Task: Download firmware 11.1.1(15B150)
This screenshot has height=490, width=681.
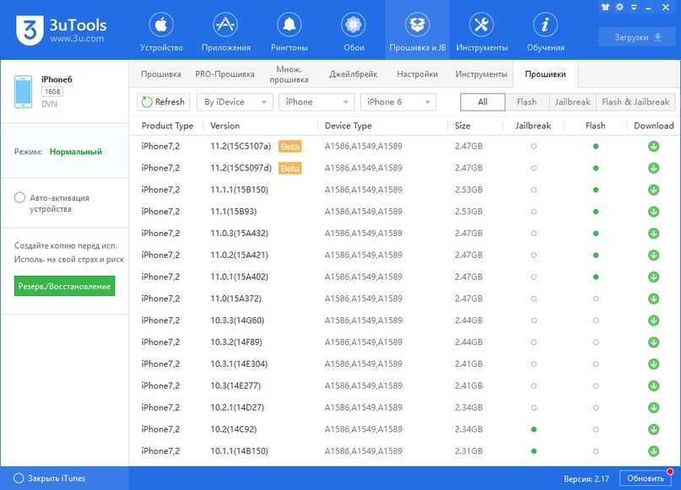Action: (x=653, y=190)
